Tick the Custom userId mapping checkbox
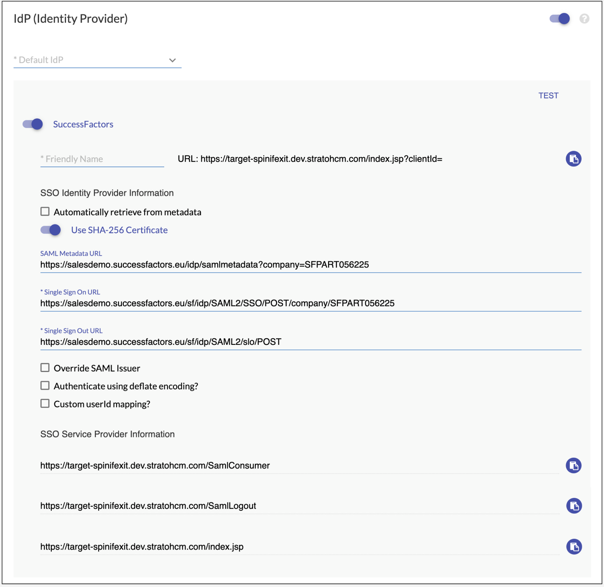The width and height of the screenshot is (604, 587). click(x=45, y=404)
